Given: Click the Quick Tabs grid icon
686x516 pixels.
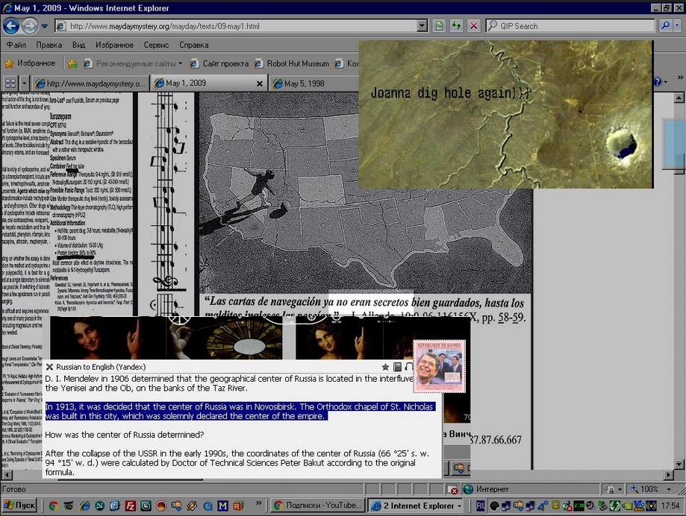Looking at the screenshot, I should (x=10, y=83).
